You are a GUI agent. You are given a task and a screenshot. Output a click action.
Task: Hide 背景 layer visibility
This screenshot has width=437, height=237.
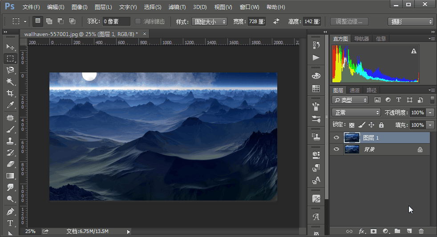pos(336,149)
